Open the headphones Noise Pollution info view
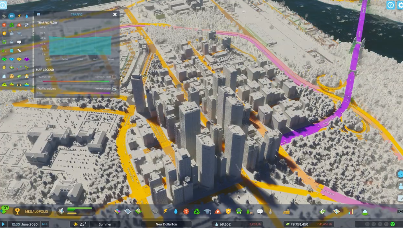This screenshot has height=228, width=403. pos(19,85)
